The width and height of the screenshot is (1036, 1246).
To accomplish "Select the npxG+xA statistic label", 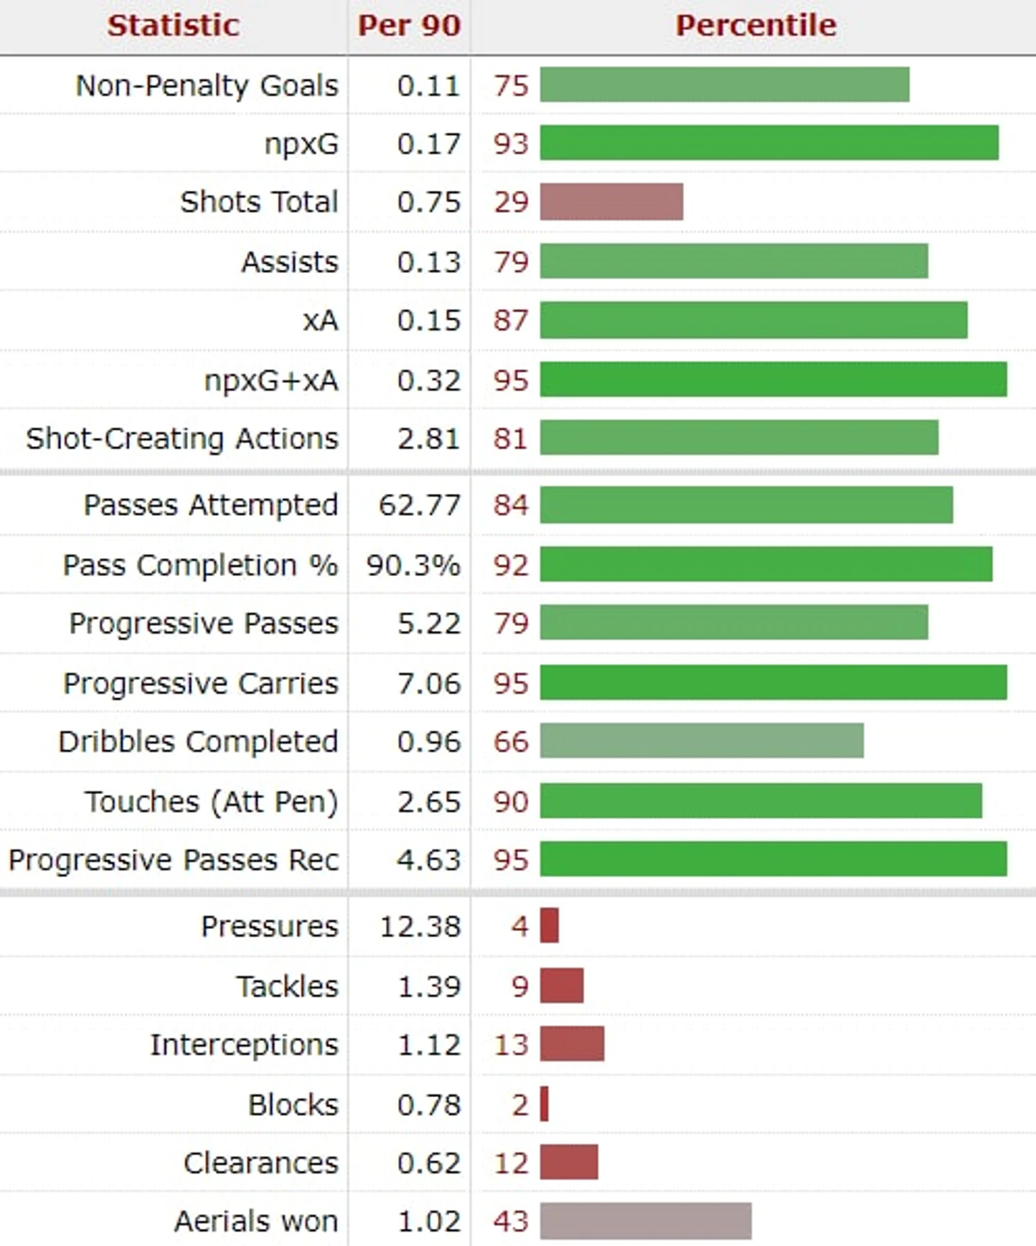I will click(x=271, y=380).
